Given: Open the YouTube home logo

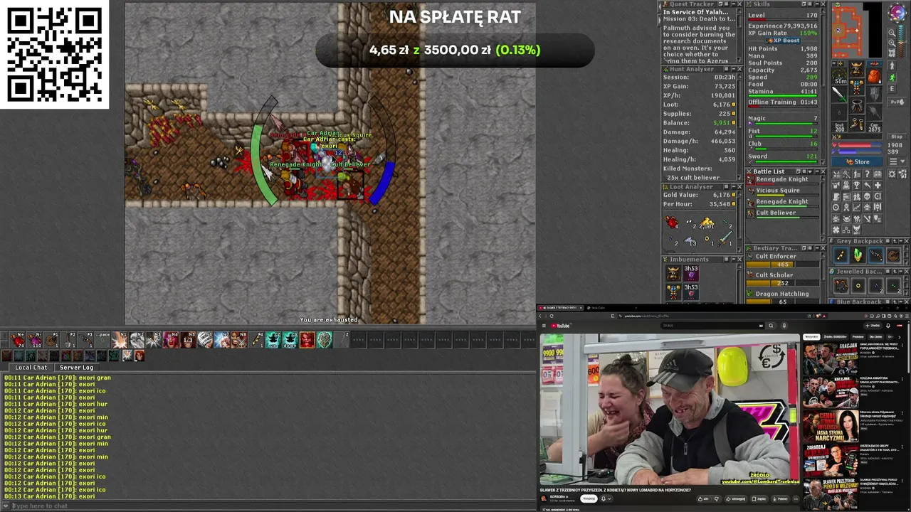Looking at the screenshot, I should click(562, 326).
